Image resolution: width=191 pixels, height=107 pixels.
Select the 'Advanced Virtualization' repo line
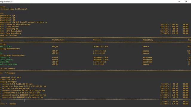[x=15, y=24]
